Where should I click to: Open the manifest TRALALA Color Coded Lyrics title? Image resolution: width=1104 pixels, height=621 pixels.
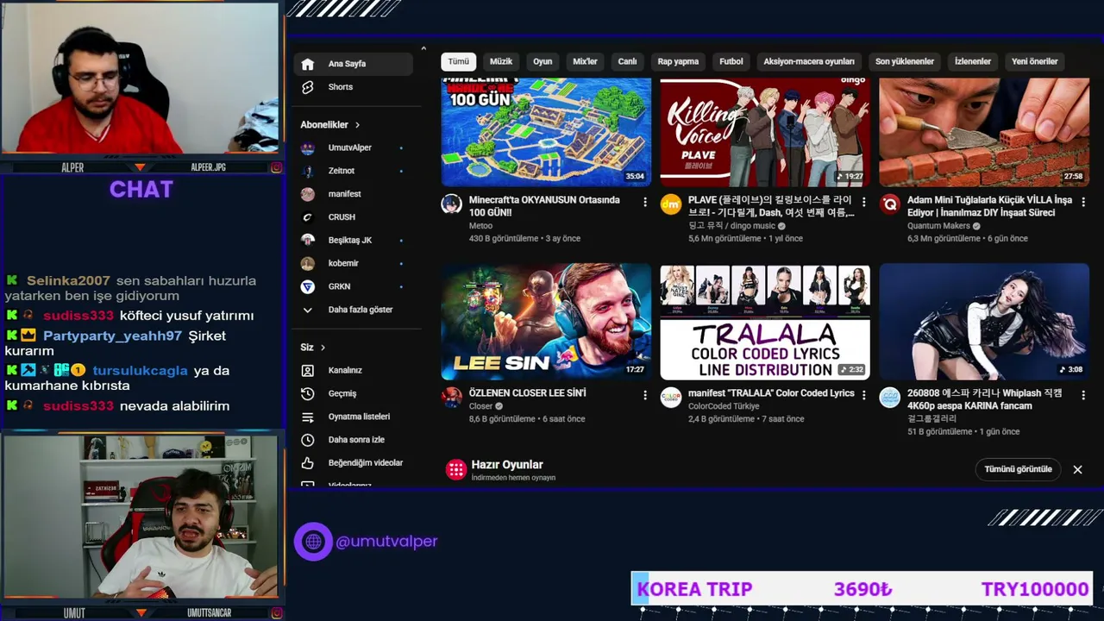pyautogui.click(x=771, y=393)
